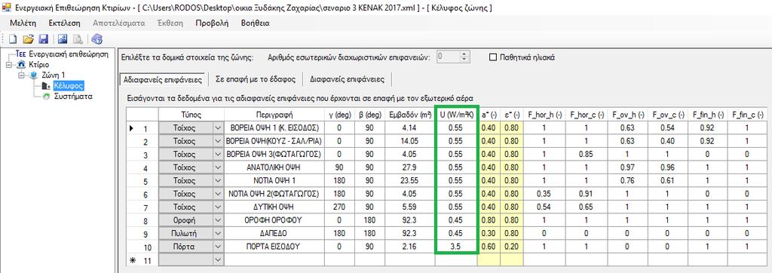Toggle the Παθητικά ηλιακά checkbox
The width and height of the screenshot is (772, 273).
pos(493,57)
